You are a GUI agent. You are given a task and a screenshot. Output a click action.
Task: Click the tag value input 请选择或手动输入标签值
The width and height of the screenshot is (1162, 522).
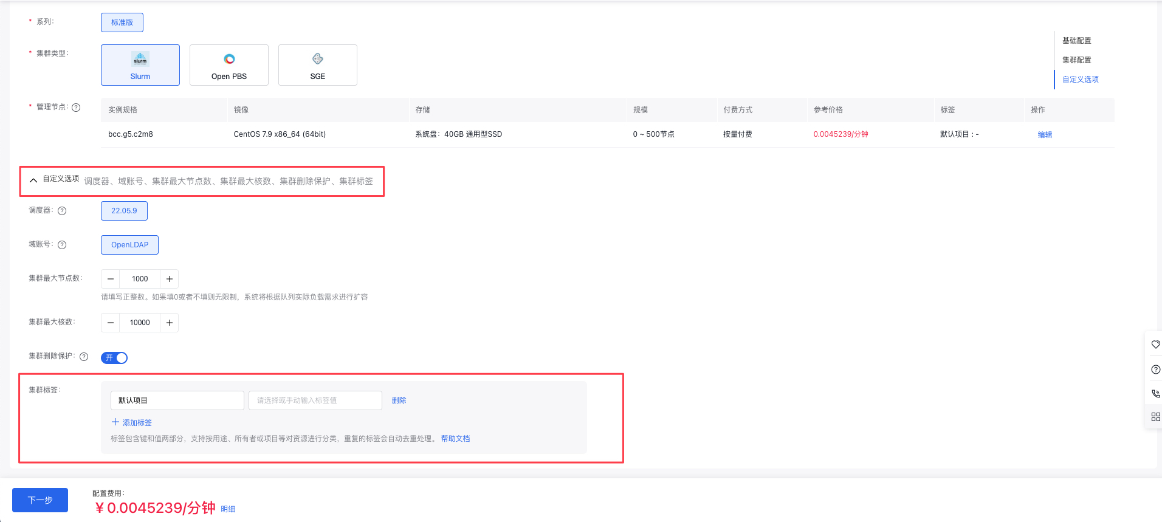tap(315, 400)
